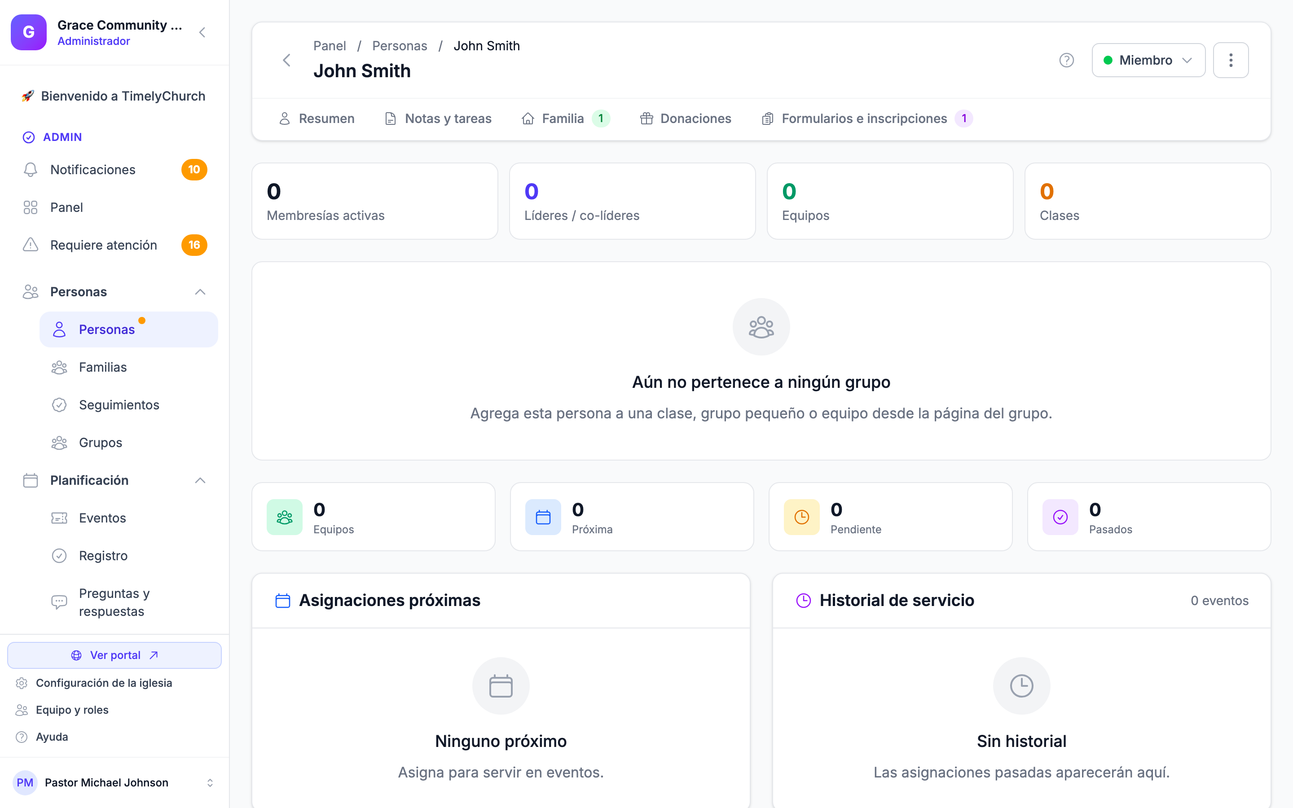This screenshot has width=1293, height=808.
Task: Click the Ver portal button
Action: (114, 655)
